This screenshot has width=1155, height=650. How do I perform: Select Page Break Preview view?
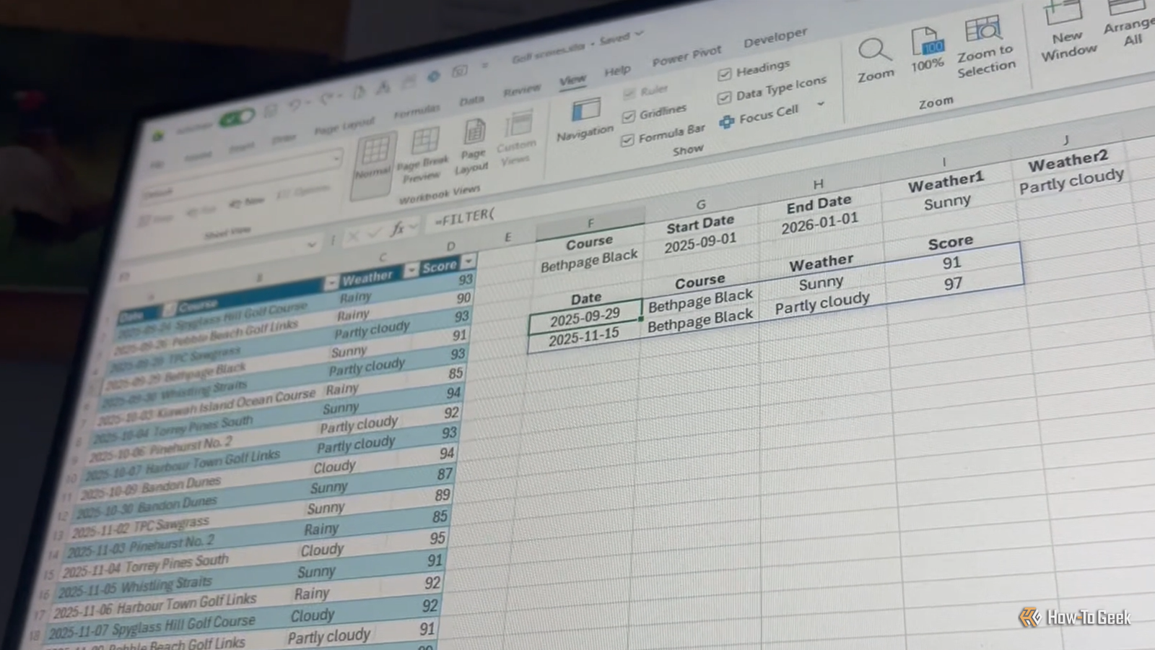tap(423, 155)
